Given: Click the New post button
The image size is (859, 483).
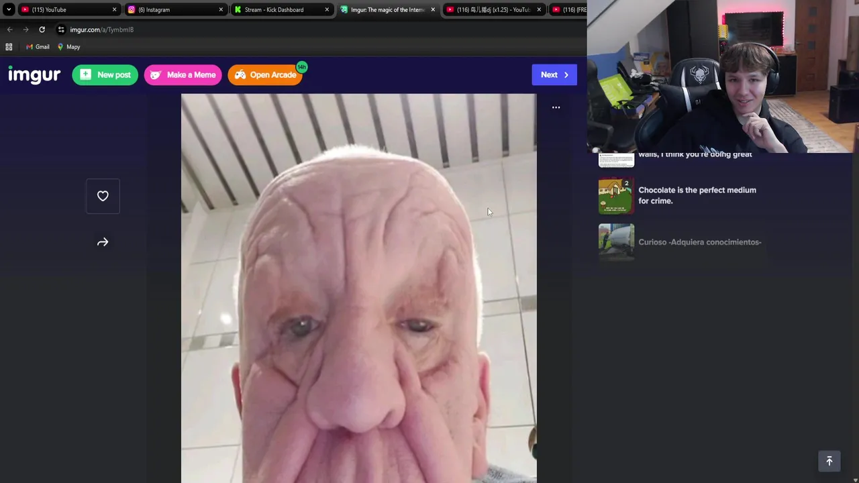Looking at the screenshot, I should pos(105,74).
